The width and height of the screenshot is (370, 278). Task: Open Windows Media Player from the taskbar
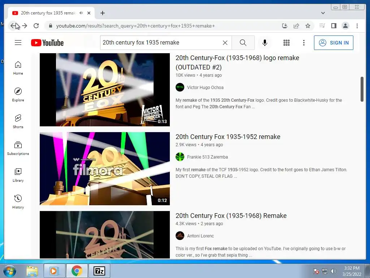point(54,271)
